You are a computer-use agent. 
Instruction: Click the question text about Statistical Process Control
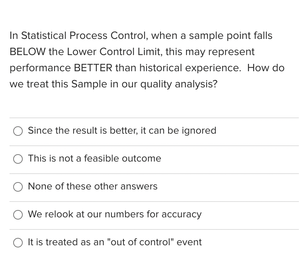click(x=147, y=60)
